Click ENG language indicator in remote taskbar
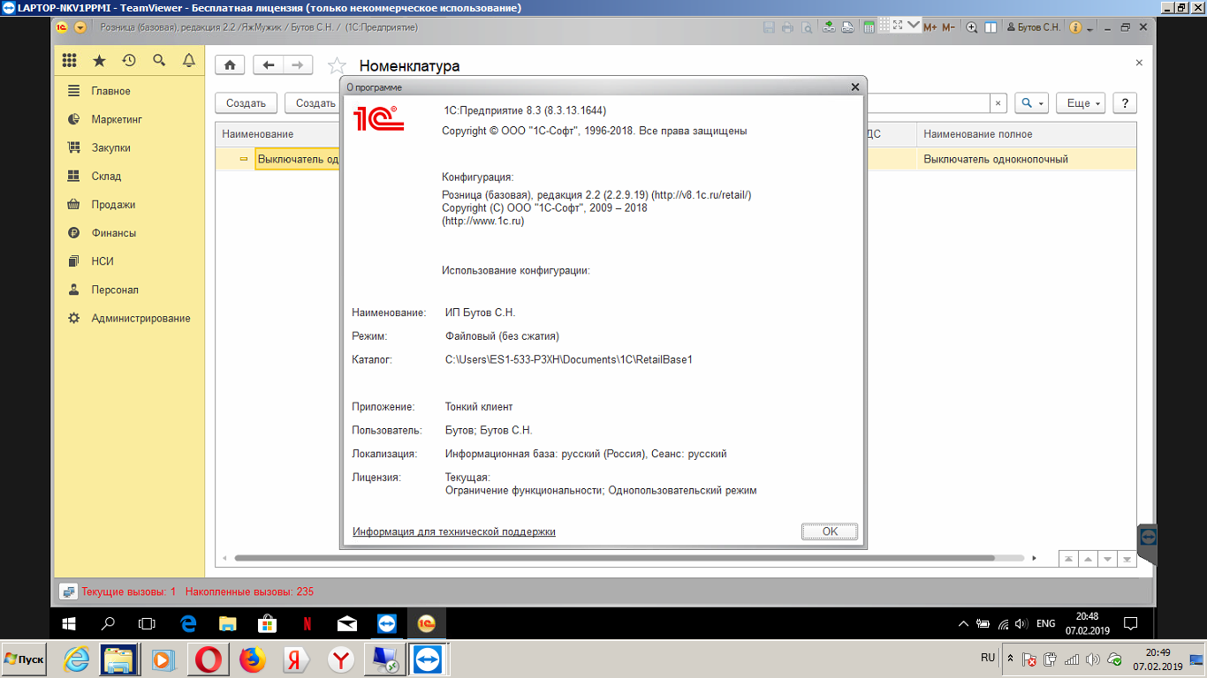The image size is (1207, 678). click(x=1045, y=624)
